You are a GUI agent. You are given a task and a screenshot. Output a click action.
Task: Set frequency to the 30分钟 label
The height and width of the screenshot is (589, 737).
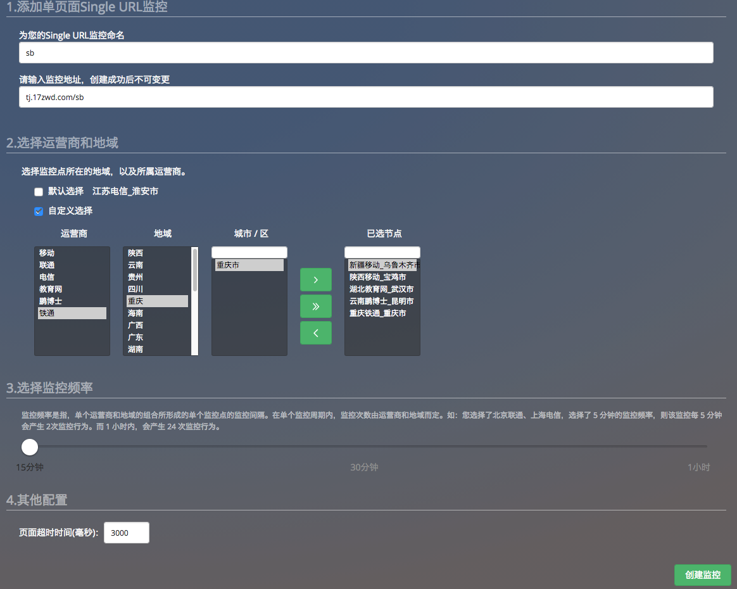(x=364, y=467)
